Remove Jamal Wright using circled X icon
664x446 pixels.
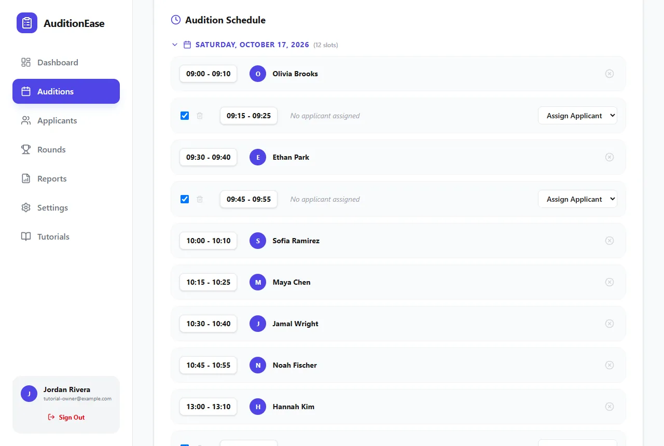pyautogui.click(x=610, y=324)
